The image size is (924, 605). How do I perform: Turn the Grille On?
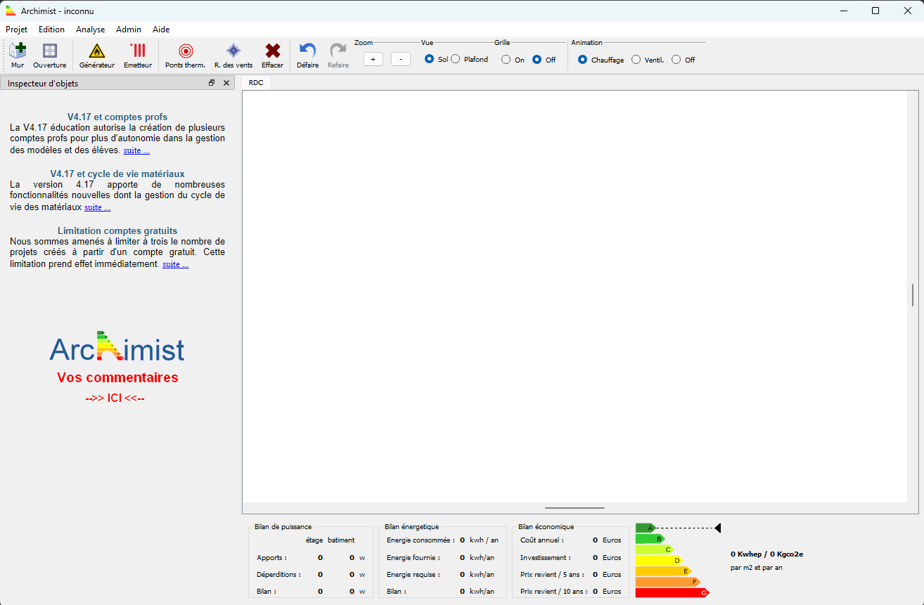pyautogui.click(x=506, y=60)
